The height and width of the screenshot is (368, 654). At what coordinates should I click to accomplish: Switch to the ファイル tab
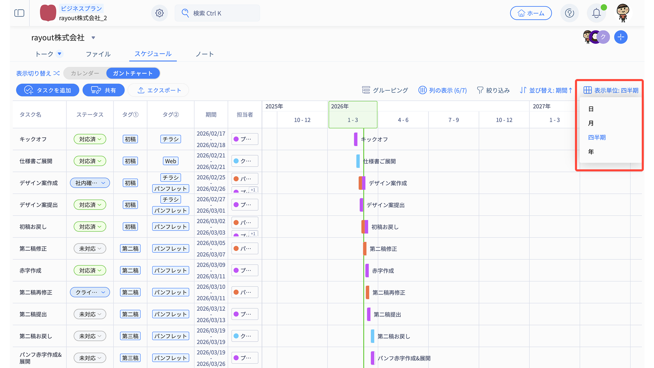click(x=98, y=54)
